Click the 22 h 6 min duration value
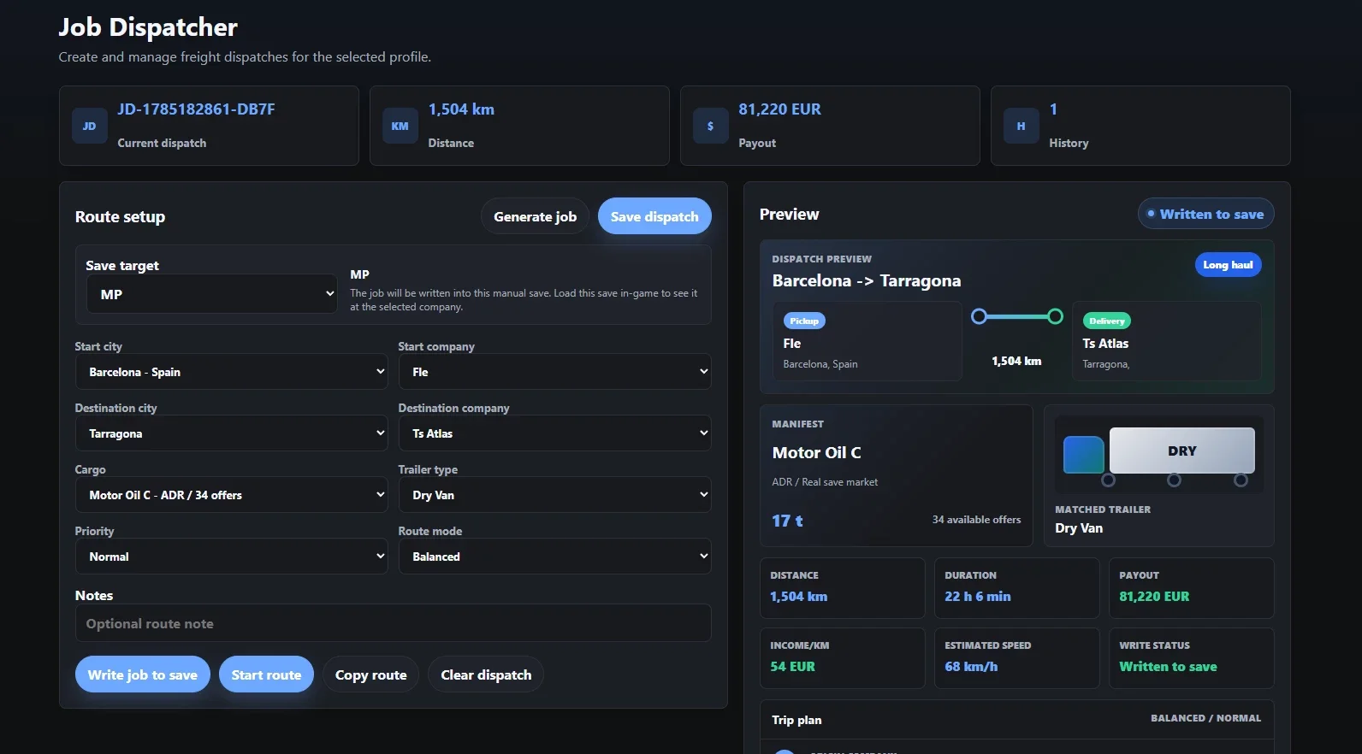 [978, 597]
